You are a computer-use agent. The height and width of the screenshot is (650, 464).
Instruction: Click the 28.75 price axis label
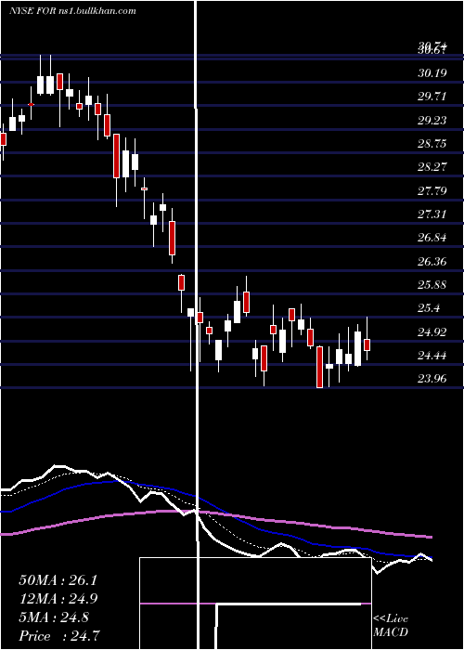(x=432, y=144)
